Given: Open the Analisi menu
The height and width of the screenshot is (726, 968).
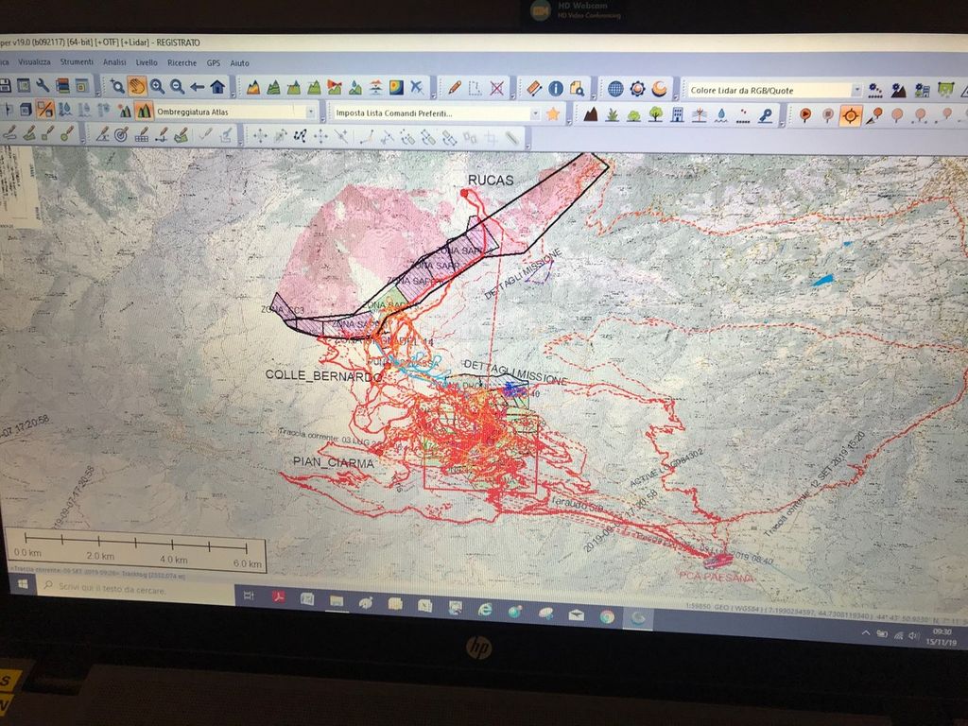Looking at the screenshot, I should click(114, 62).
